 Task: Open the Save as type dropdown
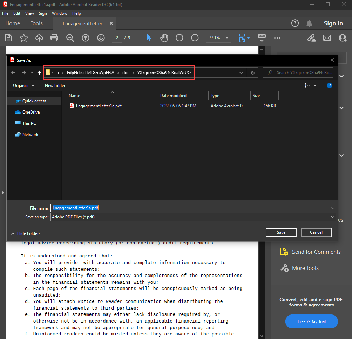click(x=332, y=217)
